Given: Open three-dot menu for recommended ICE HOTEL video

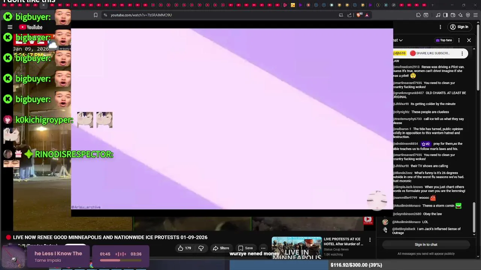Looking at the screenshot, I should pyautogui.click(x=370, y=240).
